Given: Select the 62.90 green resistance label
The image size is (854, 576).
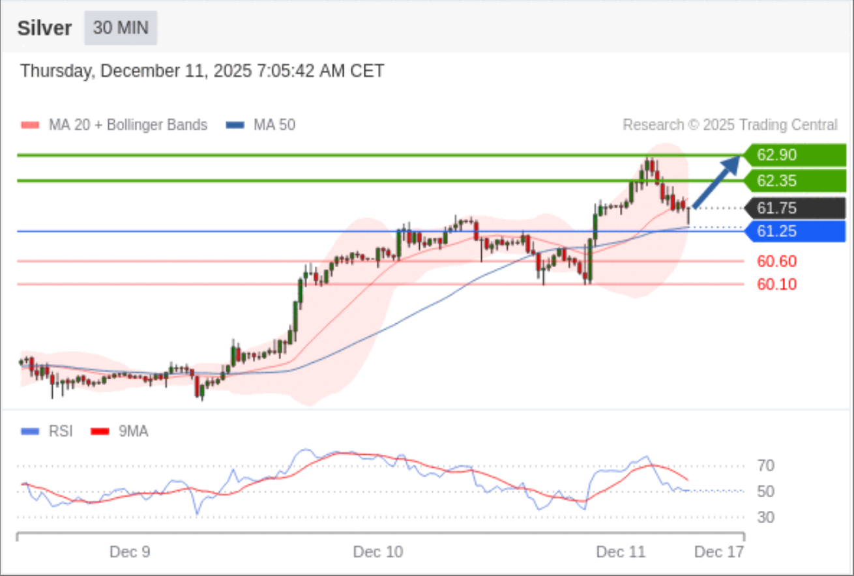Looking at the screenshot, I should pos(795,155).
